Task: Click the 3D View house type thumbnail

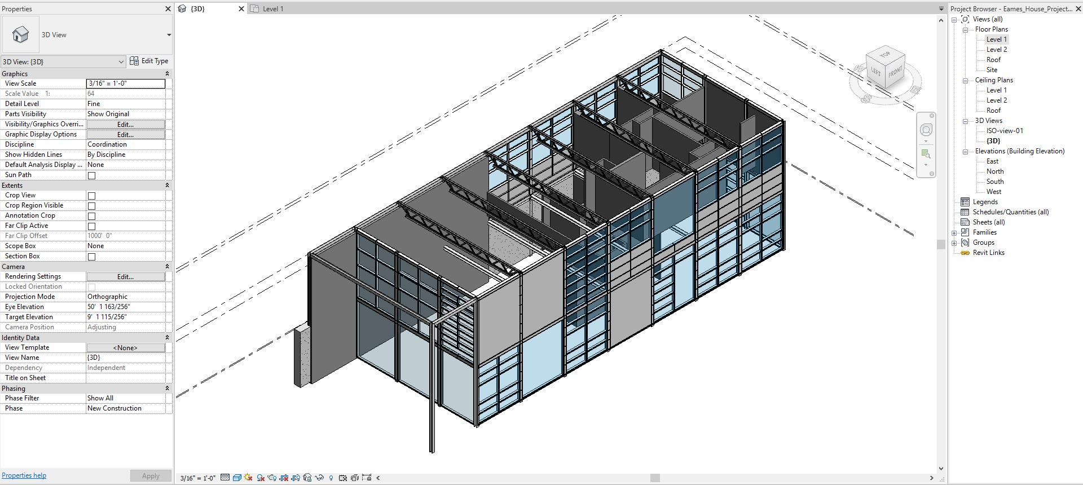Action: 21,34
